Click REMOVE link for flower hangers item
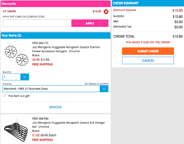This screenshot has height=144, width=184. 55,107
